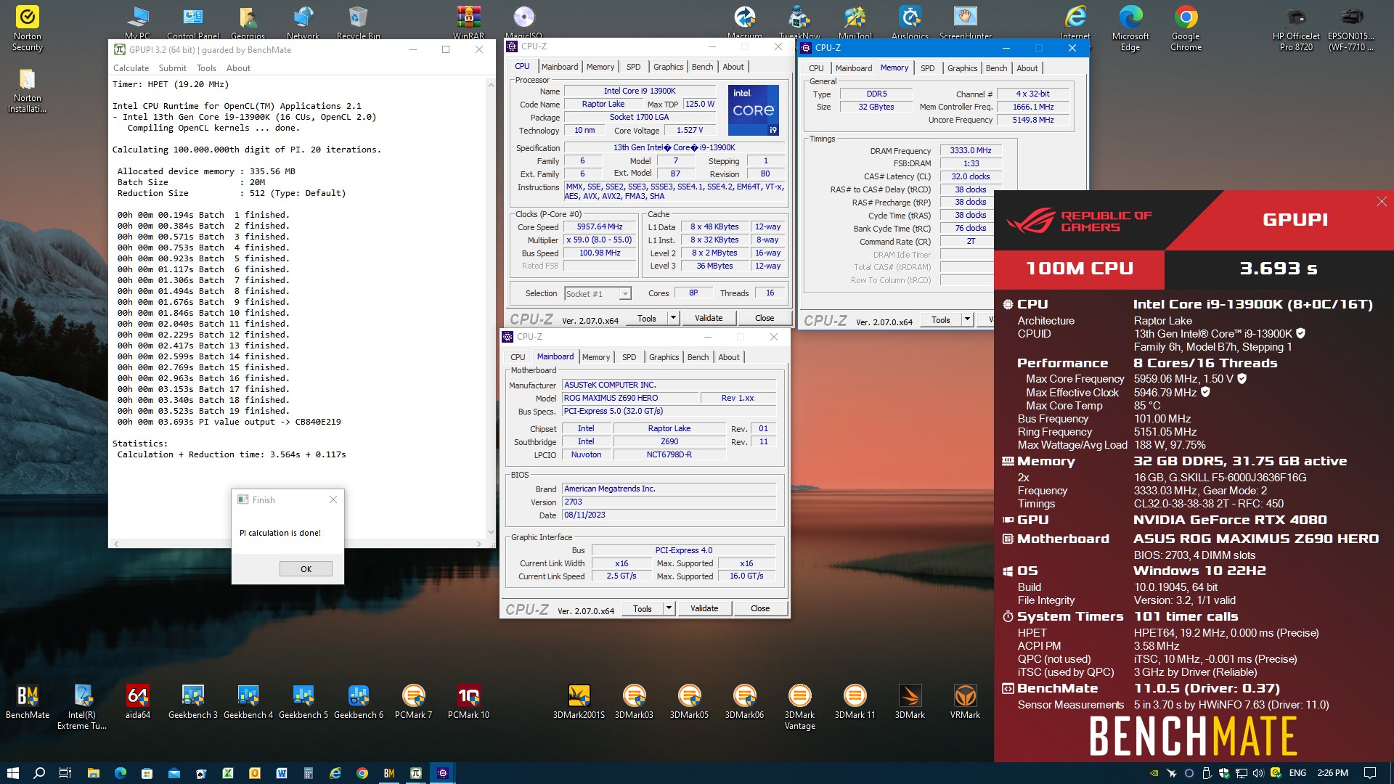
Task: Expand Tools arrow in top CPU-Z window
Action: click(x=673, y=318)
